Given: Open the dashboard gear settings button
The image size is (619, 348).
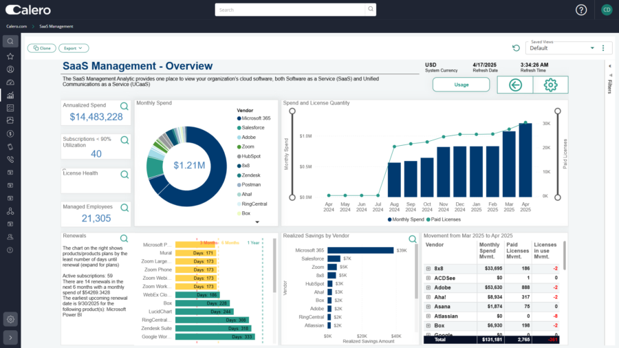Looking at the screenshot, I should coord(550,85).
